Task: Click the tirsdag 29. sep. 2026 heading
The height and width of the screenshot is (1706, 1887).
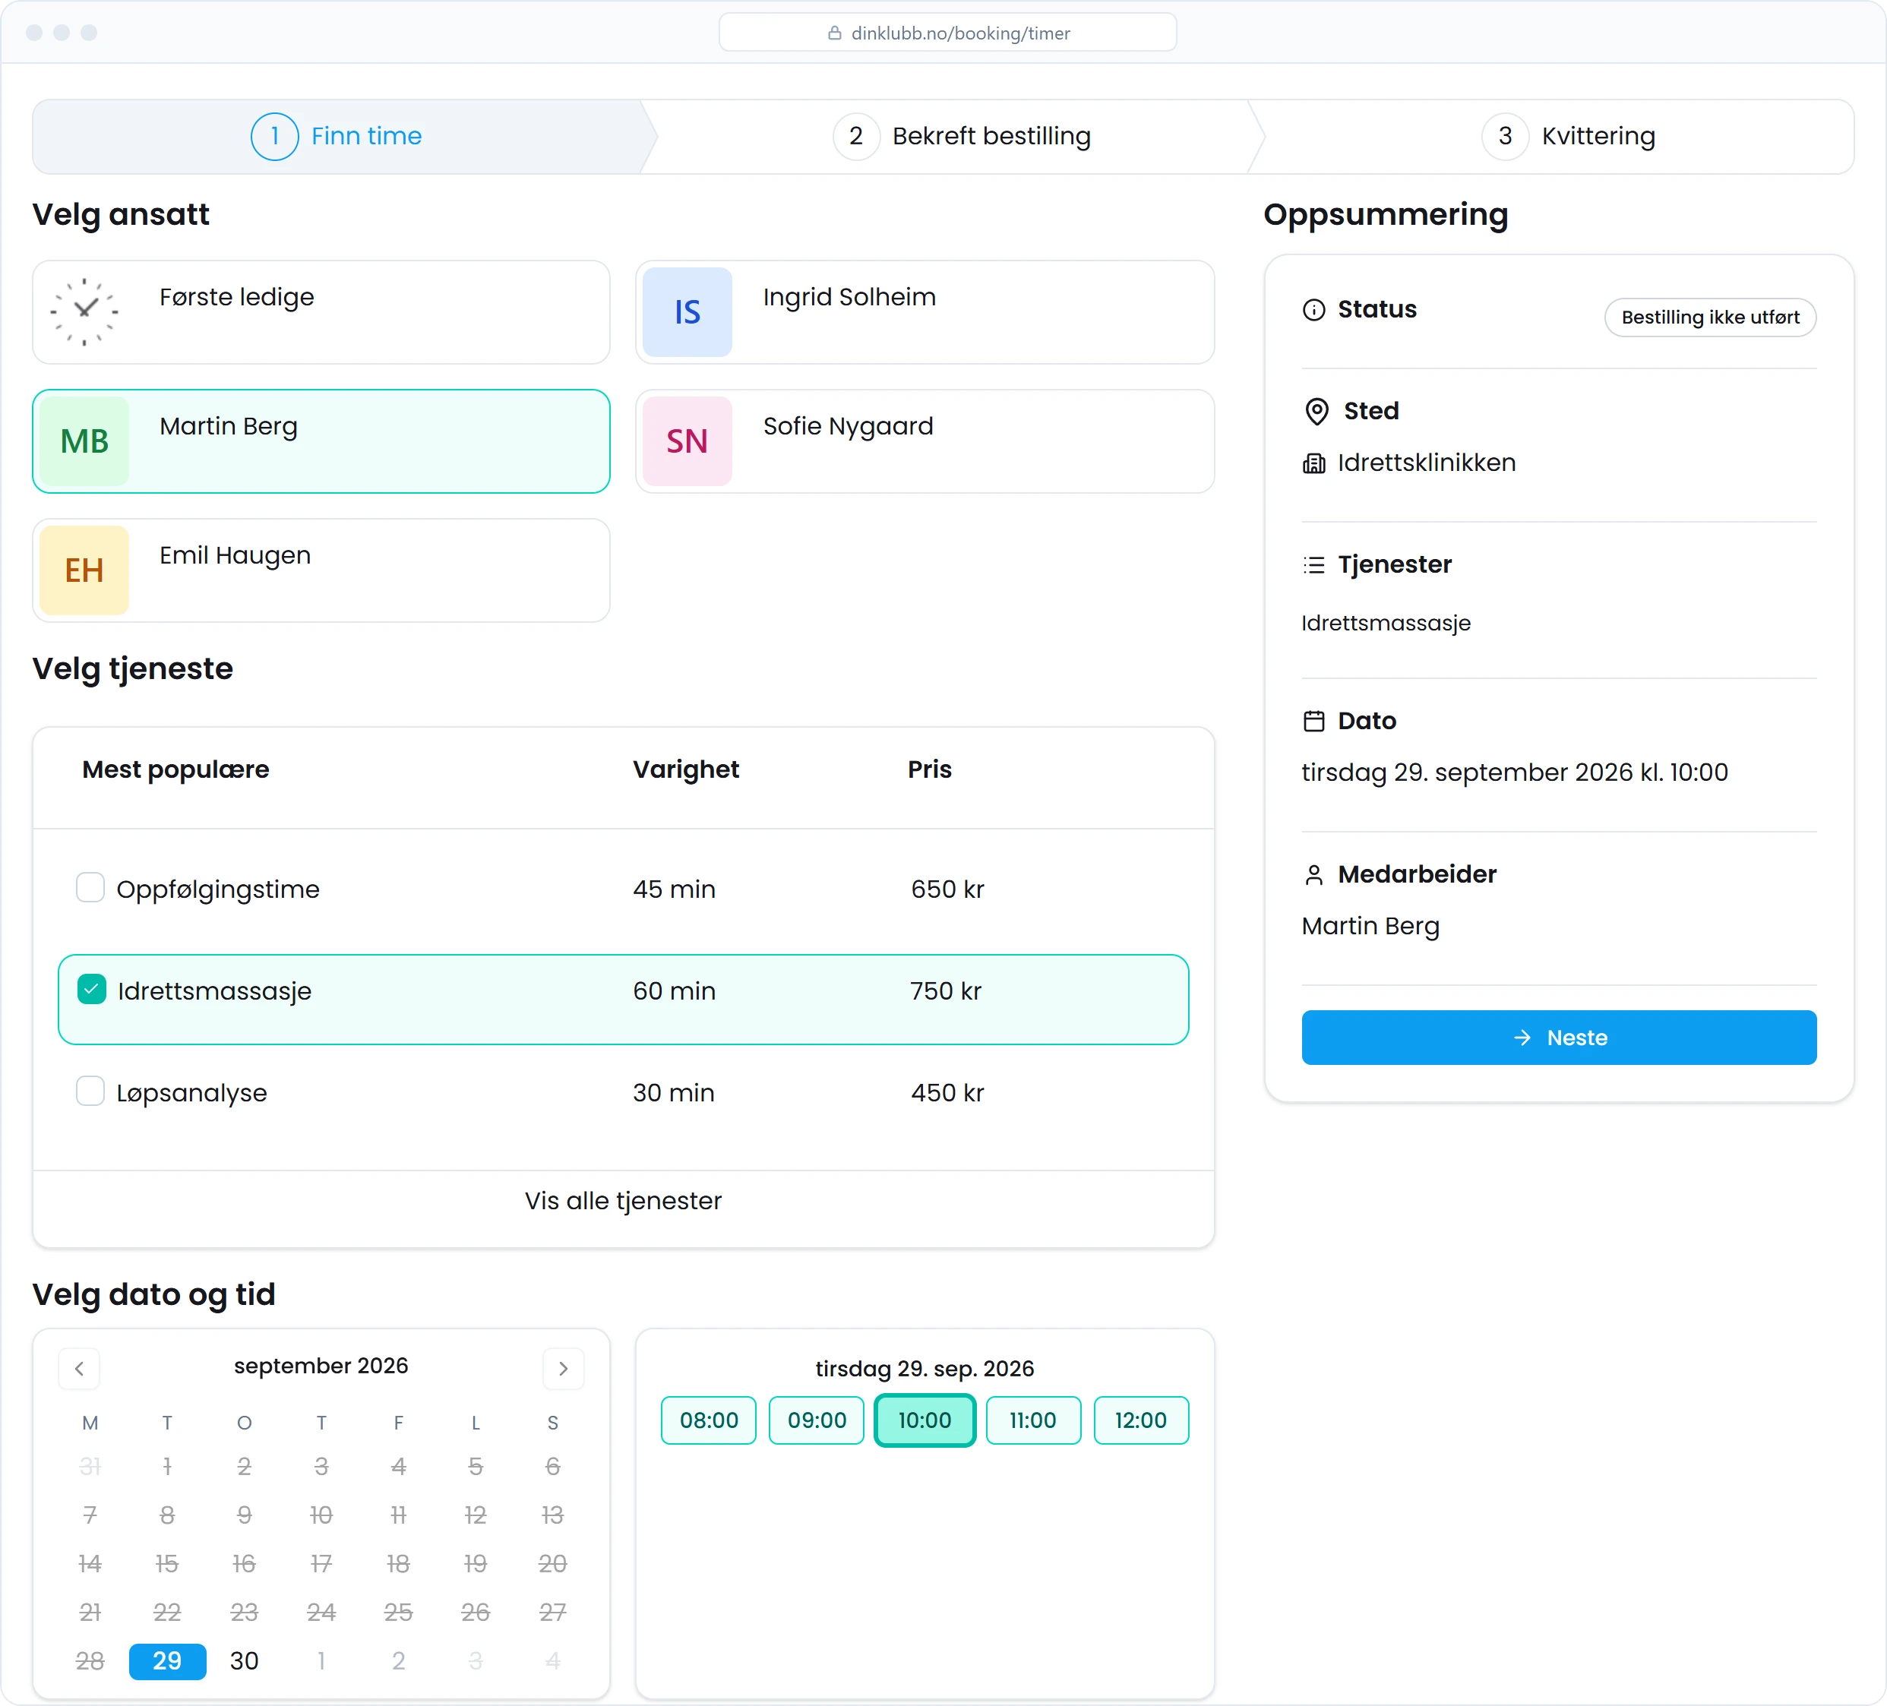Action: point(925,1368)
